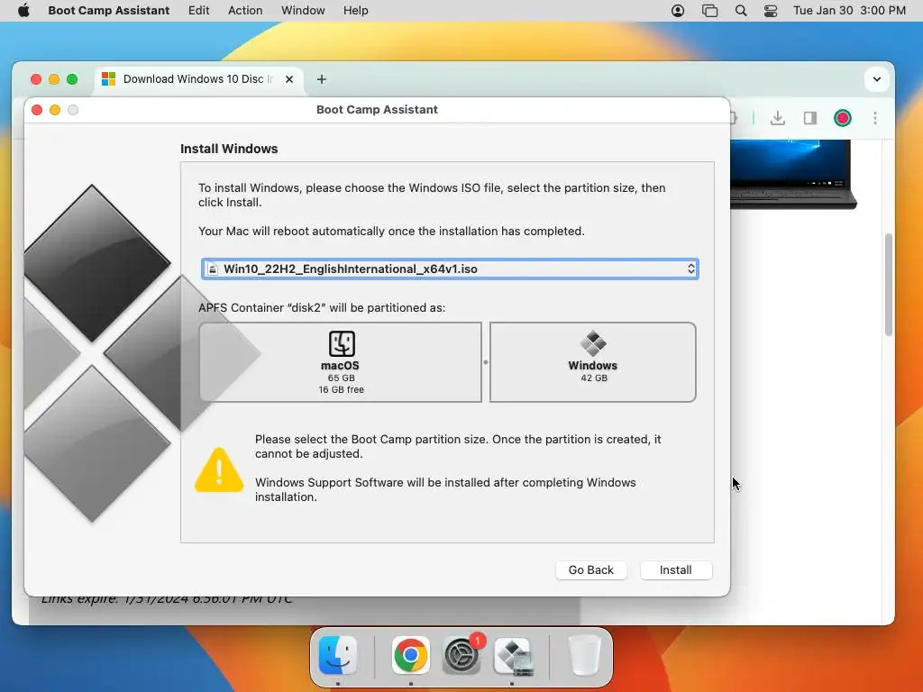Click the '16 GB free' text
The image size is (923, 692).
[x=342, y=389]
